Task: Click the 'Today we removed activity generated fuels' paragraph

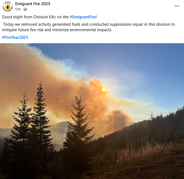Action: (x=88, y=27)
